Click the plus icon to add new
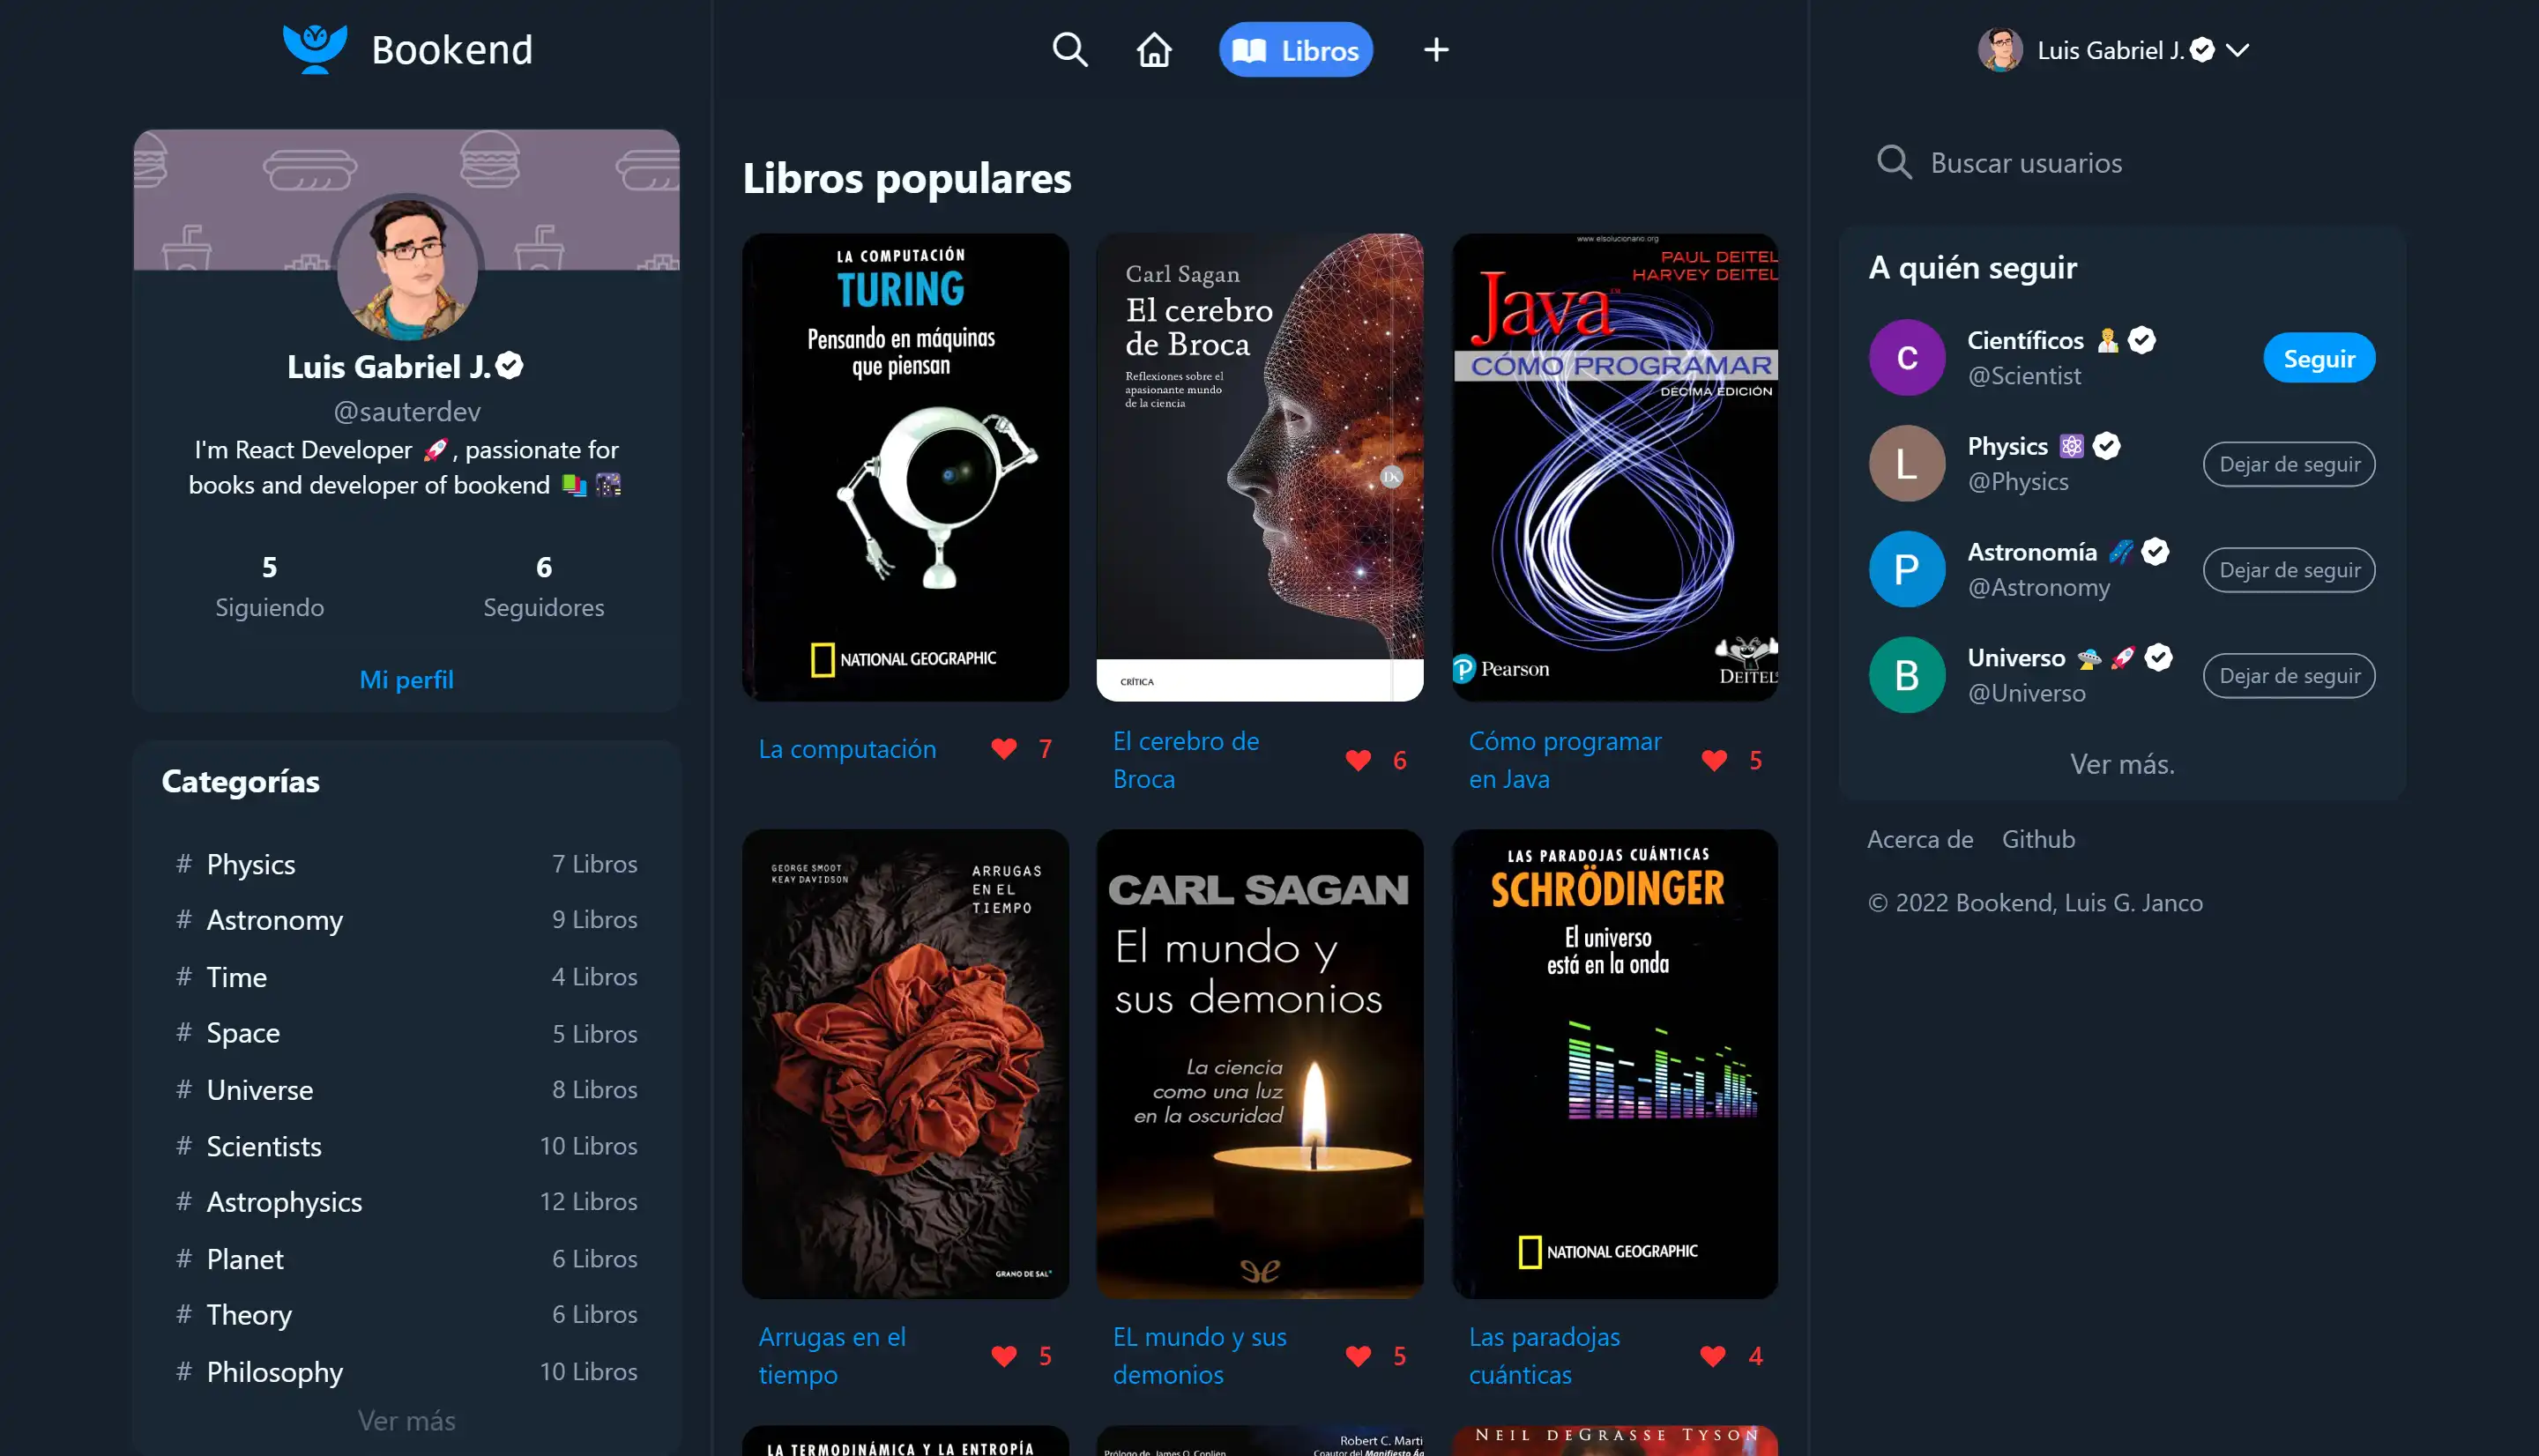This screenshot has height=1456, width=2539. (1435, 49)
